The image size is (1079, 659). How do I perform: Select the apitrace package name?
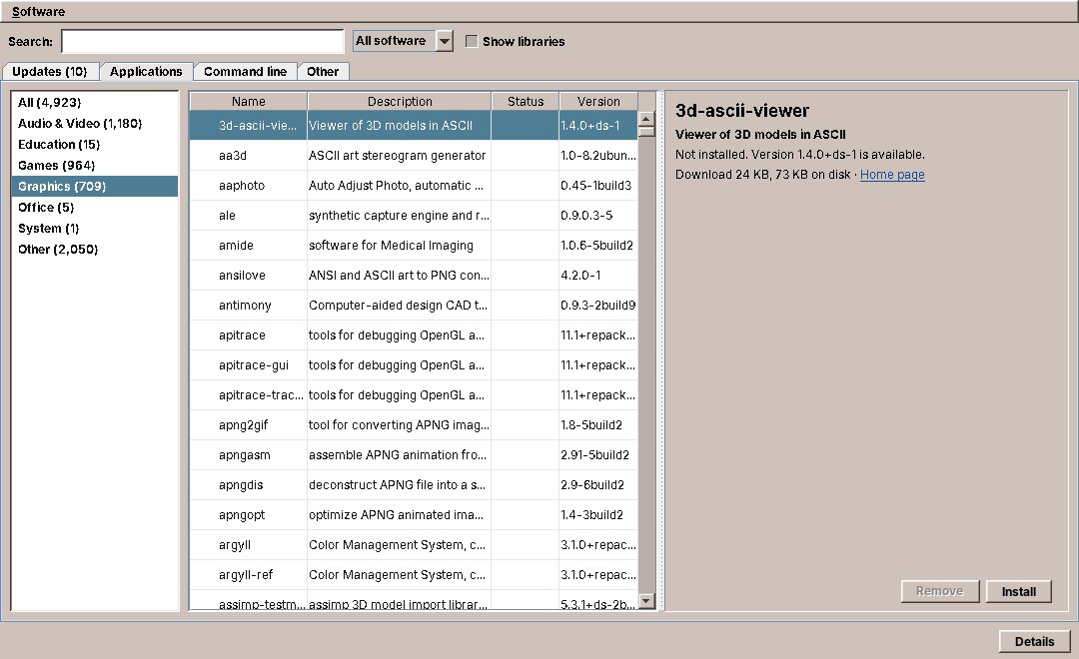(242, 335)
